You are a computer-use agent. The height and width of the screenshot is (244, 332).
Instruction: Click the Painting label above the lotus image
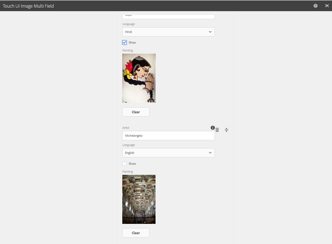point(127,50)
